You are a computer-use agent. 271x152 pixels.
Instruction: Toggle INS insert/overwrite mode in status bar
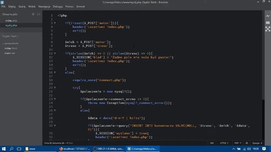[212, 143]
